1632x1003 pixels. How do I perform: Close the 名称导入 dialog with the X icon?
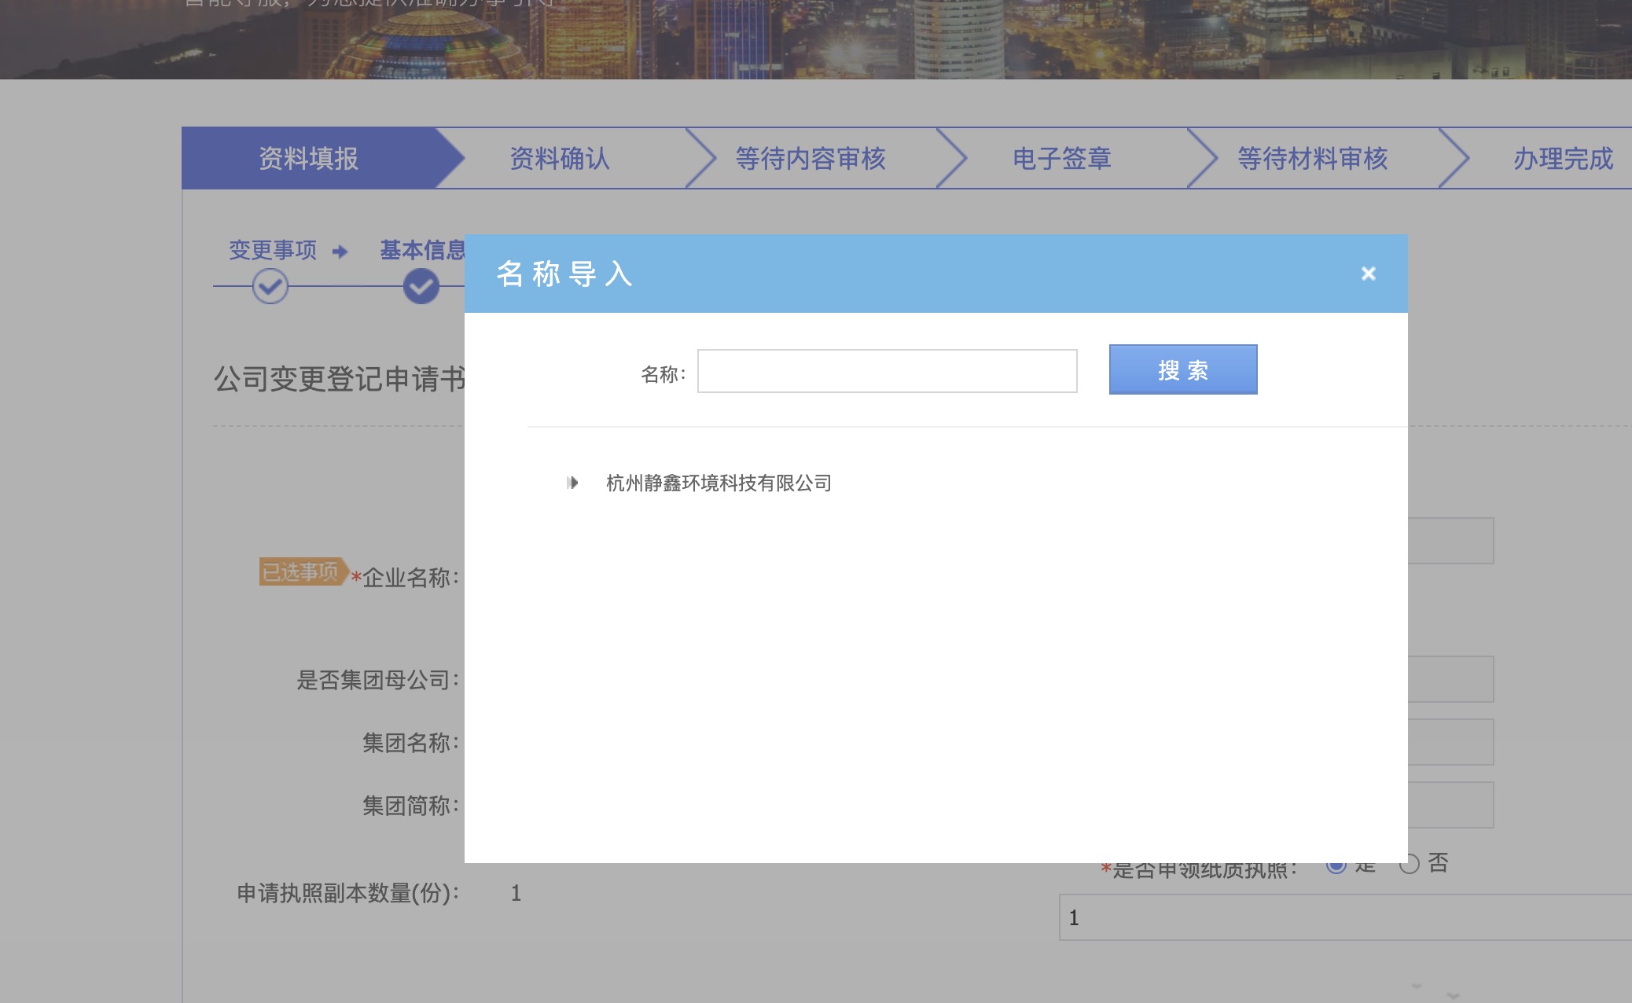tap(1368, 274)
